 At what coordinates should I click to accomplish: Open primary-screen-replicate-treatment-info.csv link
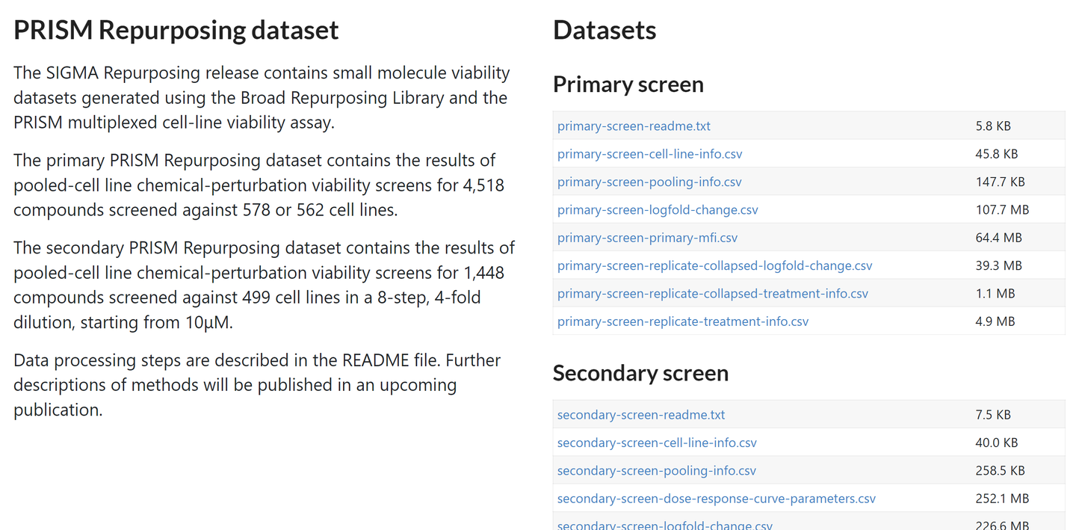coord(683,321)
